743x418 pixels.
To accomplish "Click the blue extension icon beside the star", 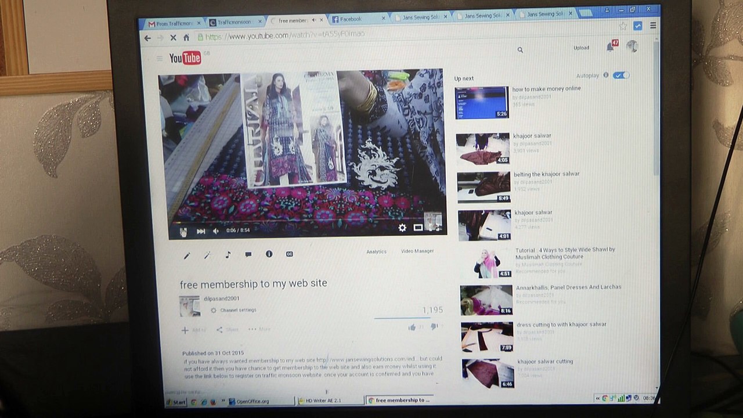I will tap(638, 26).
